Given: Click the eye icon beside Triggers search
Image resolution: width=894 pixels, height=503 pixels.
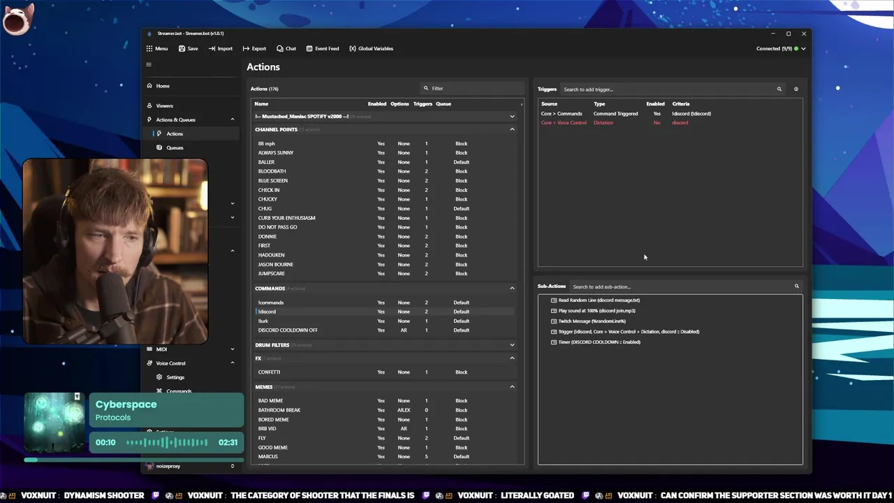Looking at the screenshot, I should (x=796, y=89).
